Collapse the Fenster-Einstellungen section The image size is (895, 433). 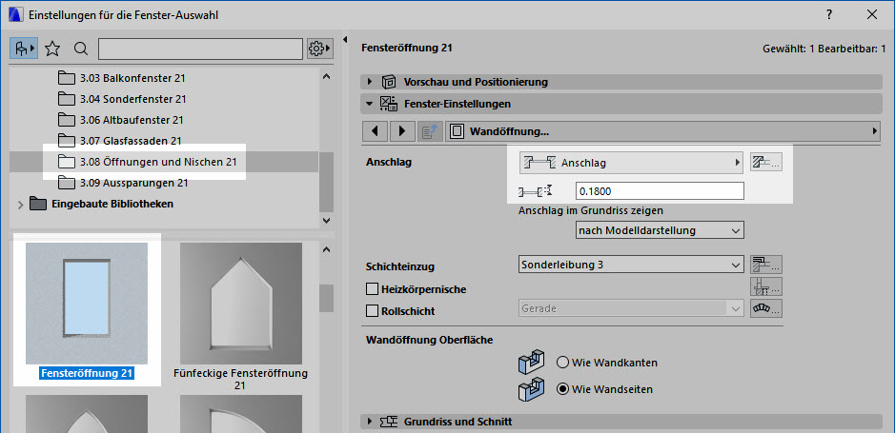[x=369, y=104]
